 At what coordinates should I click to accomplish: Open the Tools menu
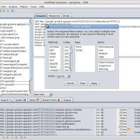[x=34, y=7]
